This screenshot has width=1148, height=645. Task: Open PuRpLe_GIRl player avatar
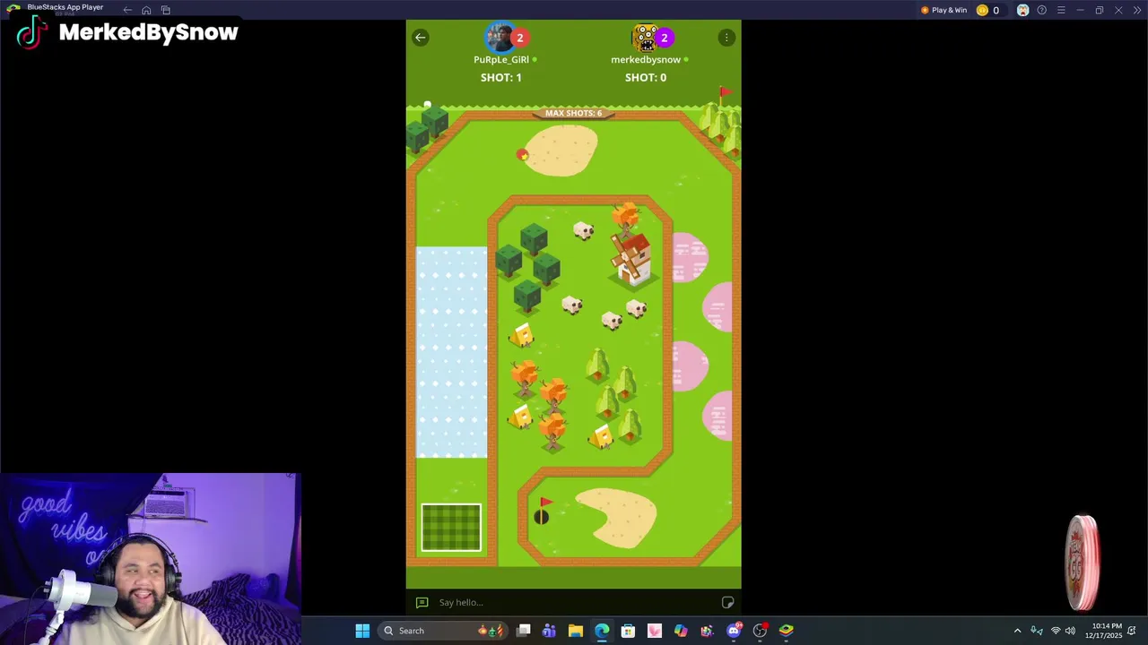tap(500, 38)
